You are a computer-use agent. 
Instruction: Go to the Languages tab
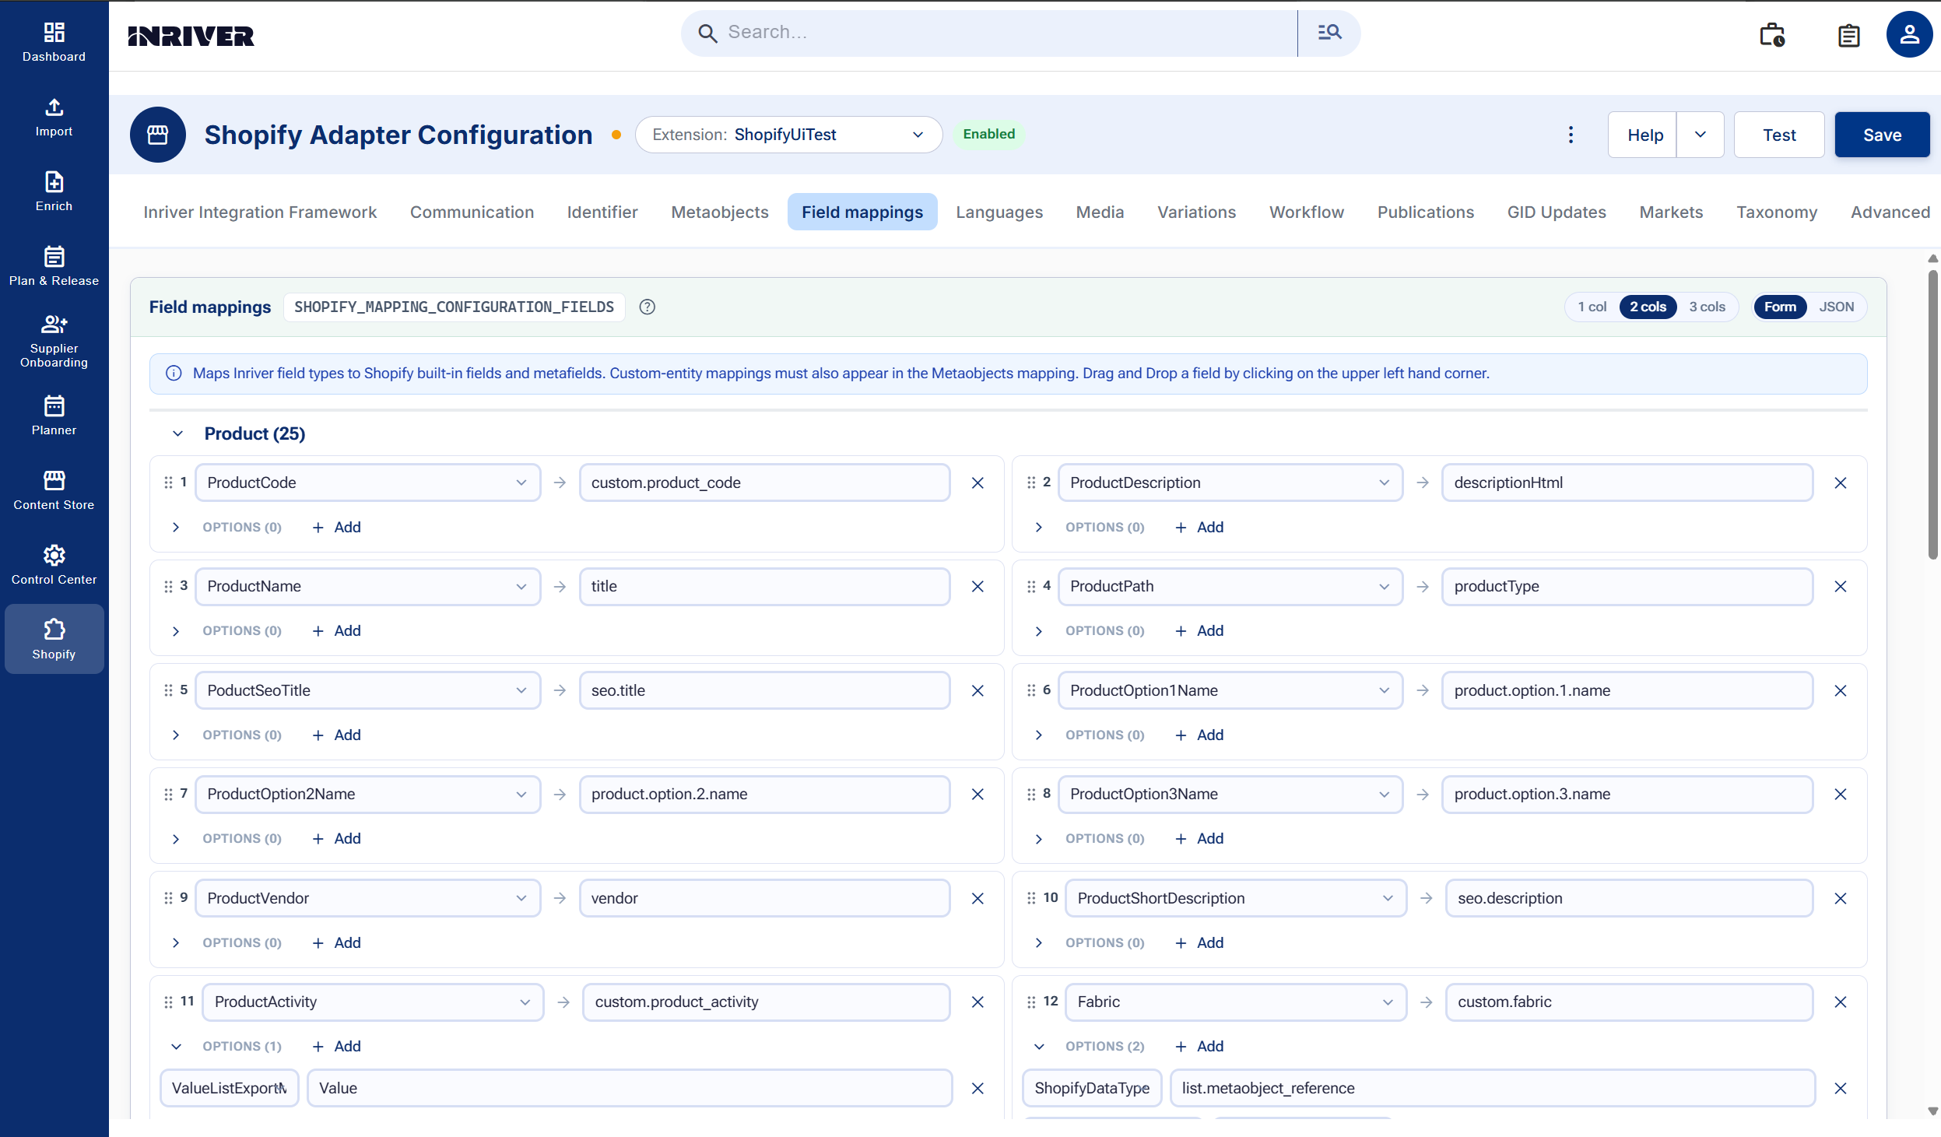[x=999, y=212]
